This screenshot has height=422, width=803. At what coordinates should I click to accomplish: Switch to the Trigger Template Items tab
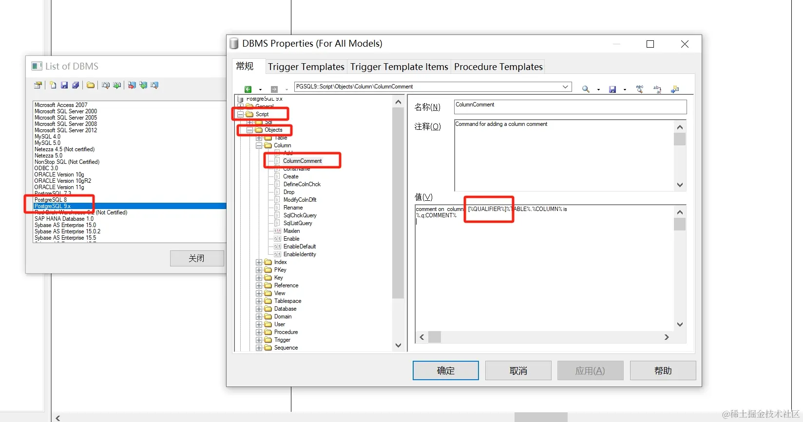pos(399,67)
